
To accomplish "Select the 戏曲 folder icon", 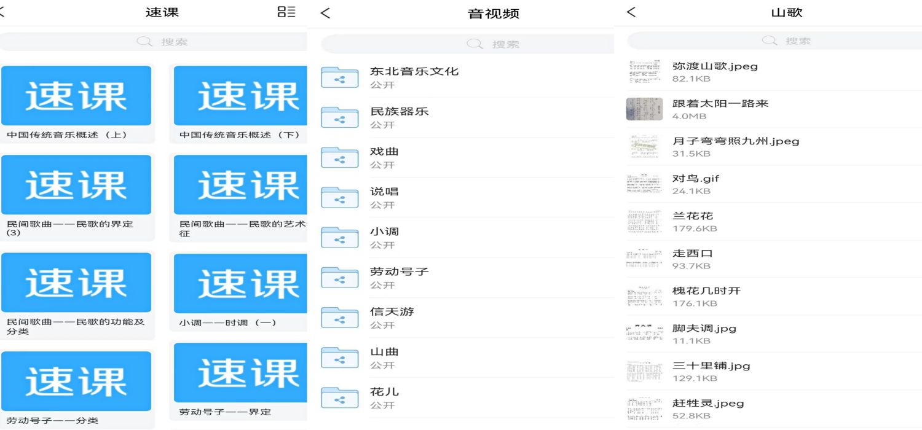I will [x=339, y=158].
